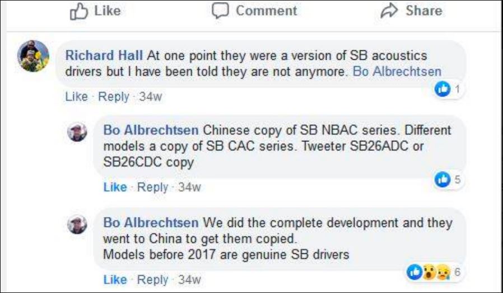Reply to the SB NBAC series comment

pos(152,187)
